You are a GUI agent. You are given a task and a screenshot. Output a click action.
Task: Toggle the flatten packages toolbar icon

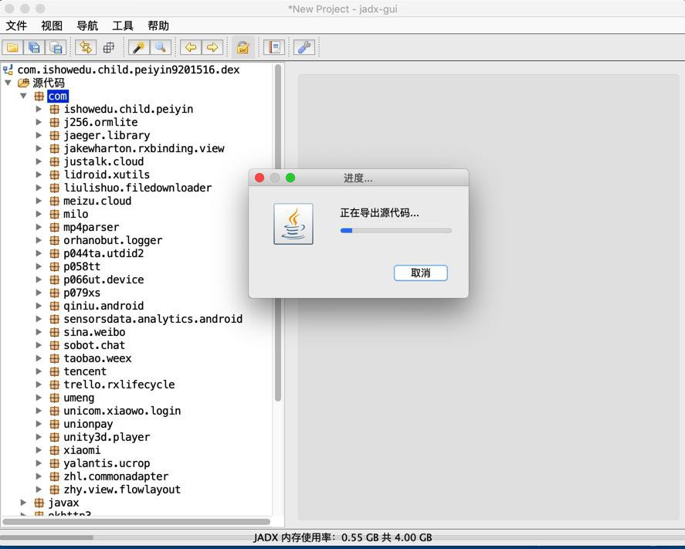tap(108, 47)
